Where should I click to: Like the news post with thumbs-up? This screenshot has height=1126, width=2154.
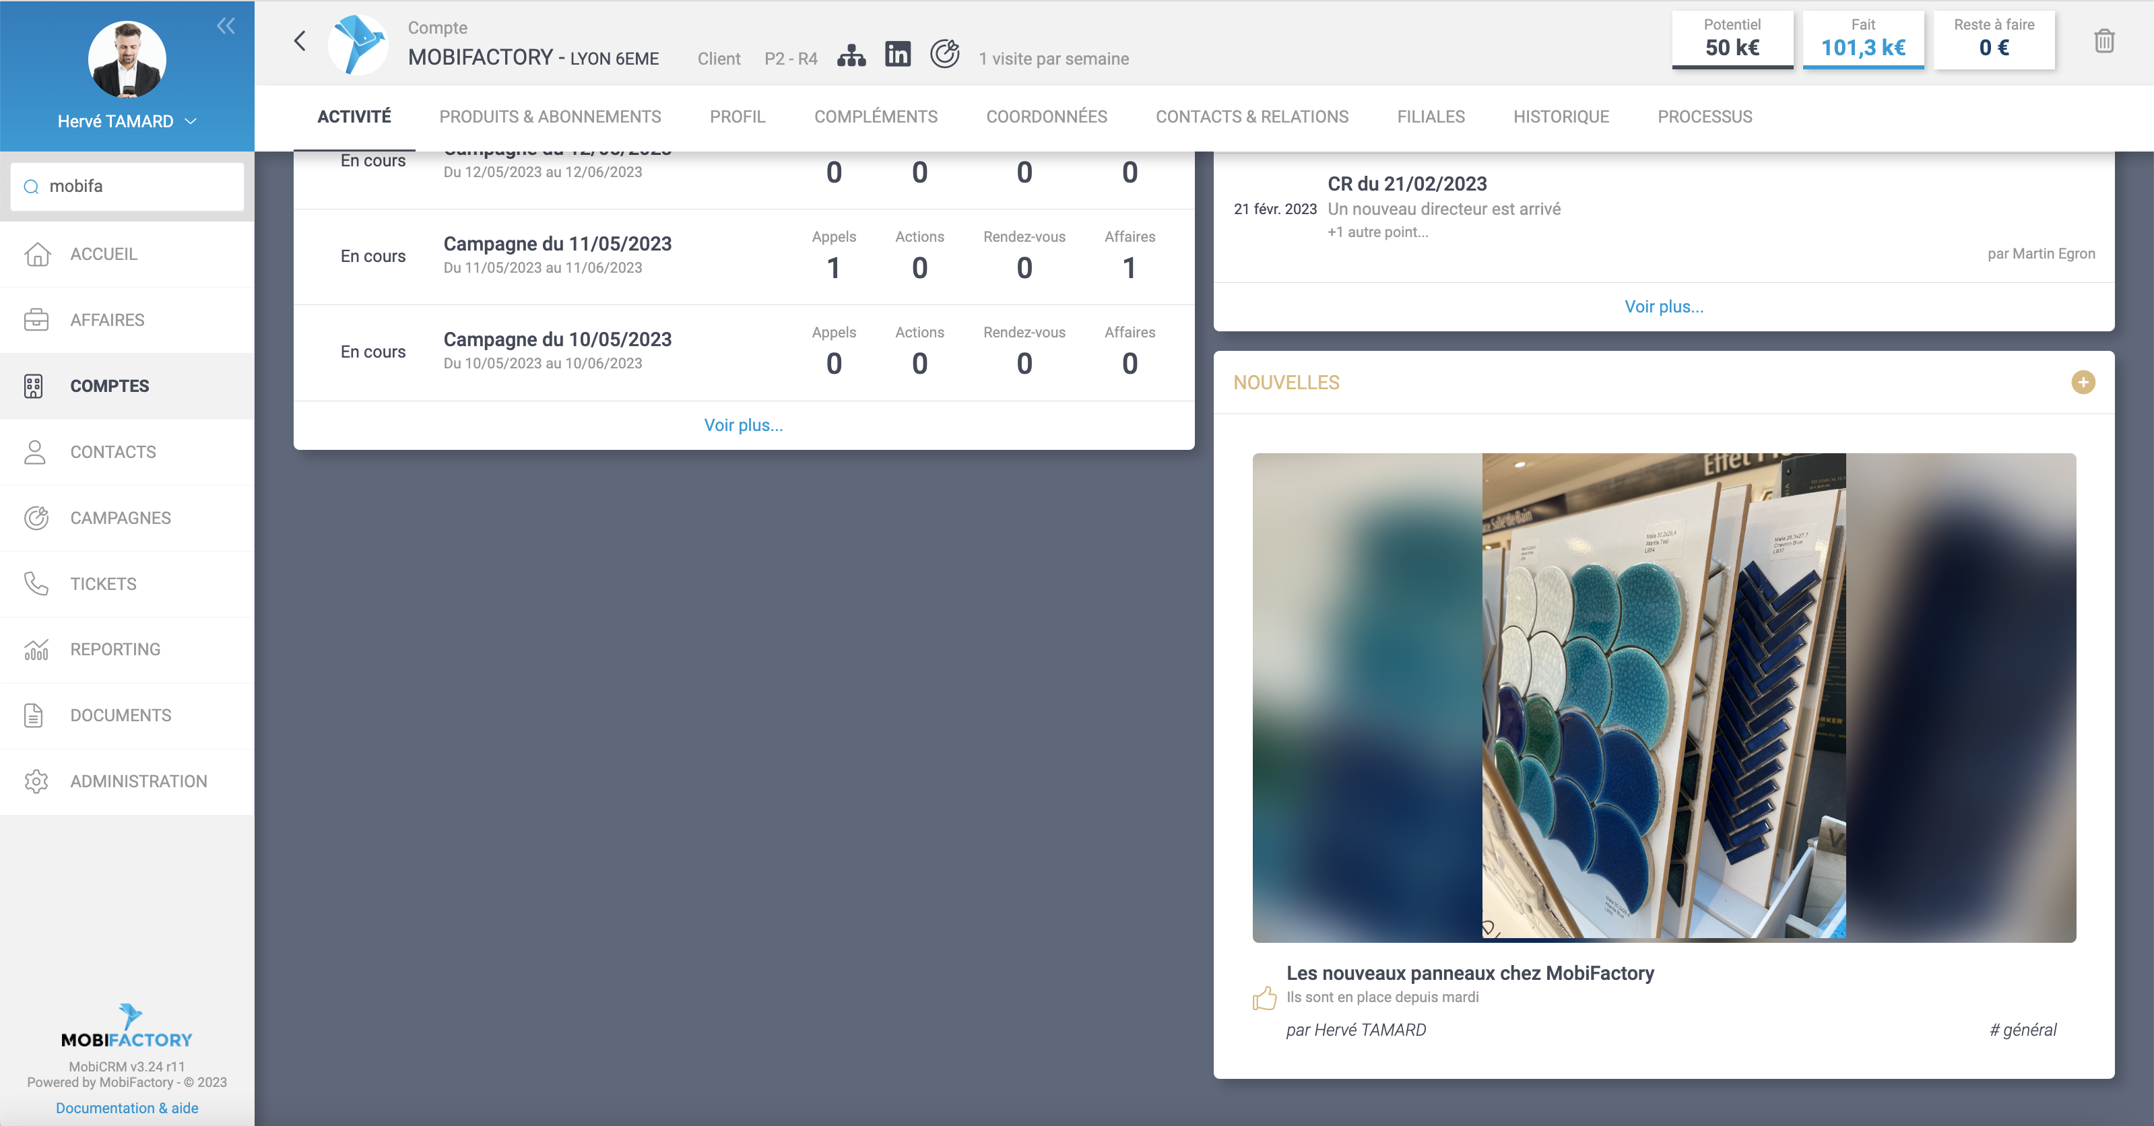point(1264,997)
